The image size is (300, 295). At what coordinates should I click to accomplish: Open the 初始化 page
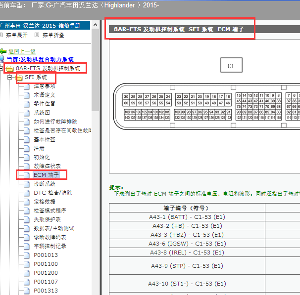coord(42,157)
